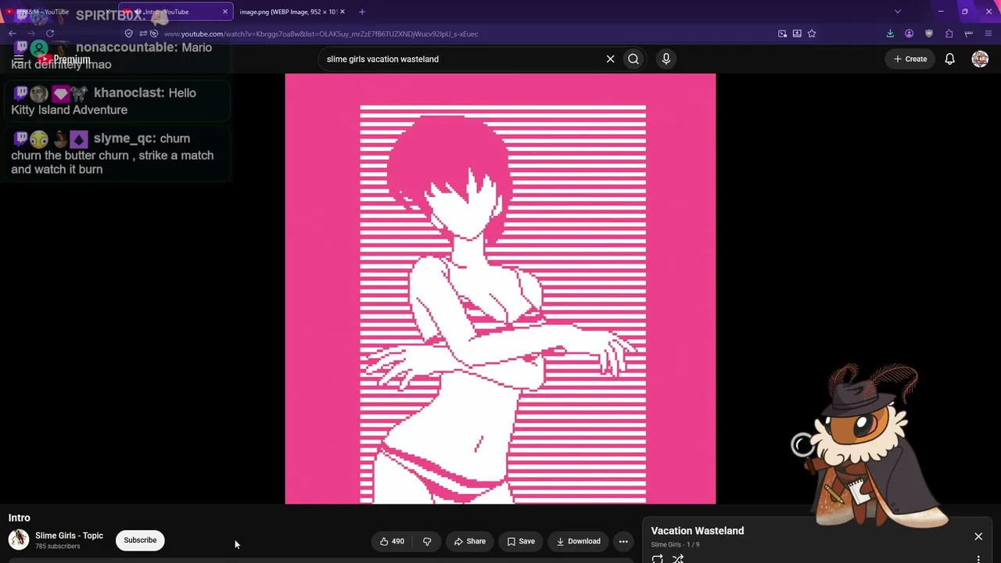Share the Intro video

click(x=470, y=541)
